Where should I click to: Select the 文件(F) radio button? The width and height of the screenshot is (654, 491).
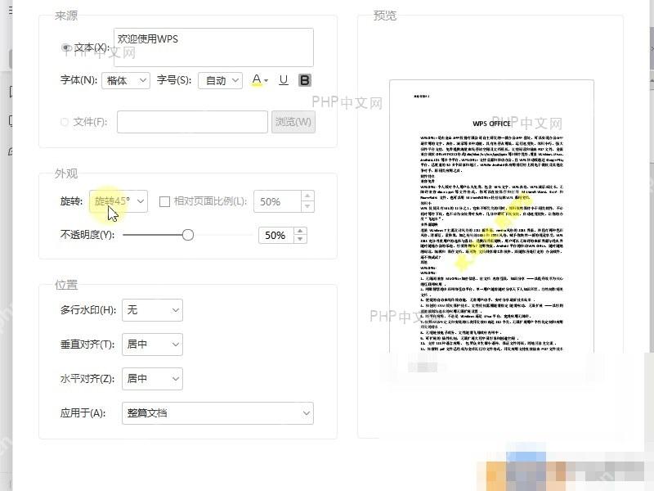click(x=65, y=122)
